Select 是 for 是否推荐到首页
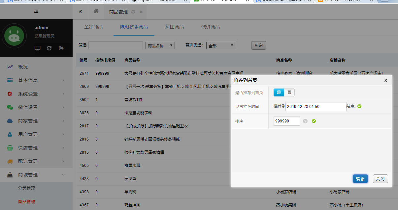This screenshot has width=398, height=210. [279, 92]
